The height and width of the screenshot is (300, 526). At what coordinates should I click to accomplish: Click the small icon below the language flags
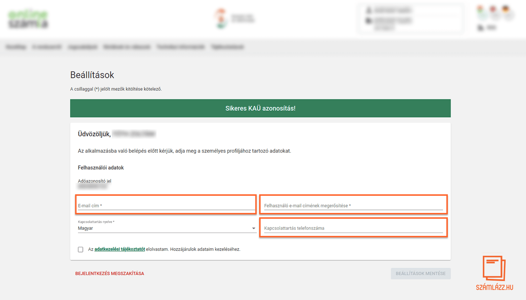click(481, 28)
